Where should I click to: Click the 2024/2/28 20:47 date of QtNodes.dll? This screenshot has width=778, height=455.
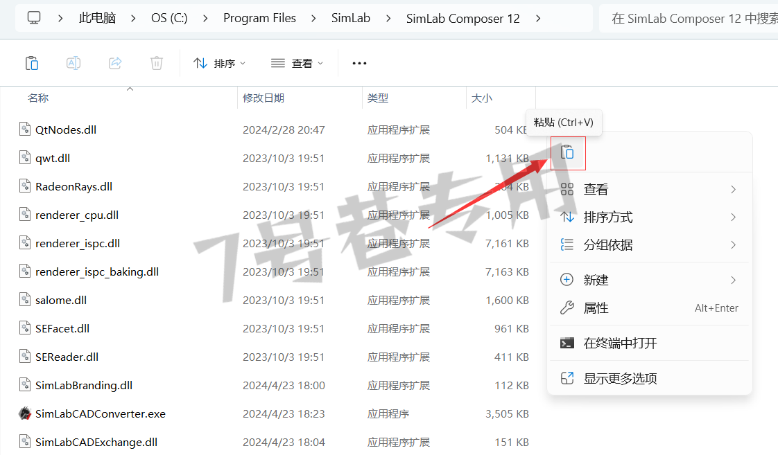coord(284,130)
